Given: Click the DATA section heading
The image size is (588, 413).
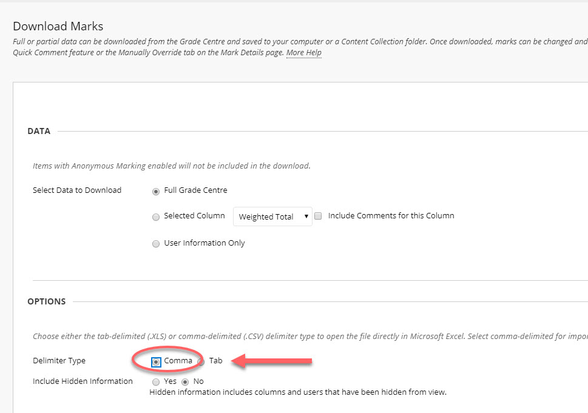Looking at the screenshot, I should (39, 131).
